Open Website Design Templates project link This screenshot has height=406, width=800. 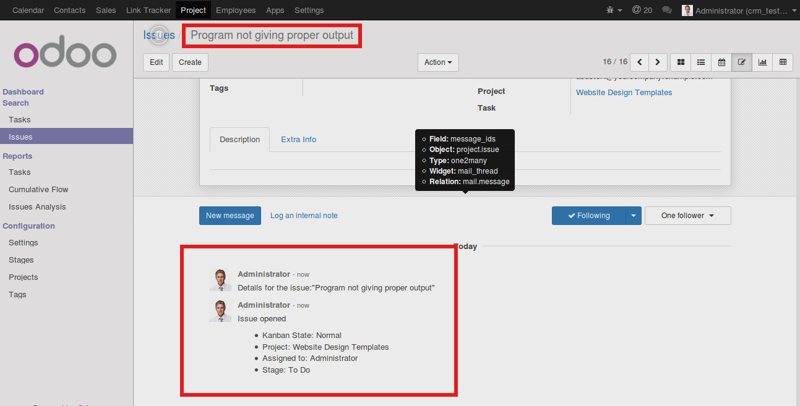[624, 93]
